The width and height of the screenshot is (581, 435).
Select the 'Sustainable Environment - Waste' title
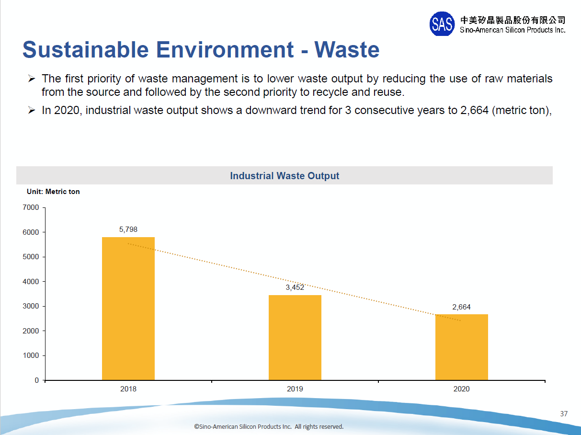[201, 50]
